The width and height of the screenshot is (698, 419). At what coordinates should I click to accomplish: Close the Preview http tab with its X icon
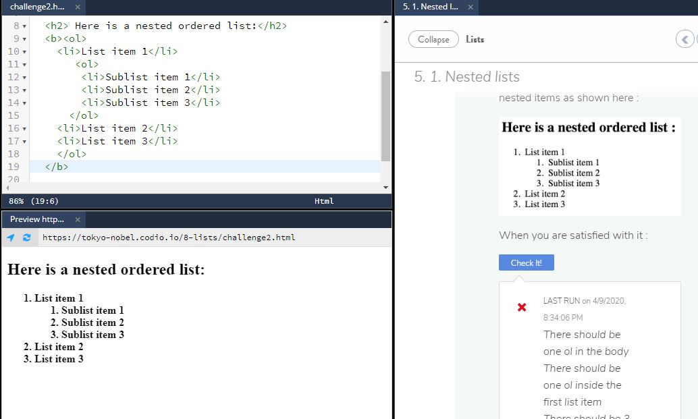(78, 219)
